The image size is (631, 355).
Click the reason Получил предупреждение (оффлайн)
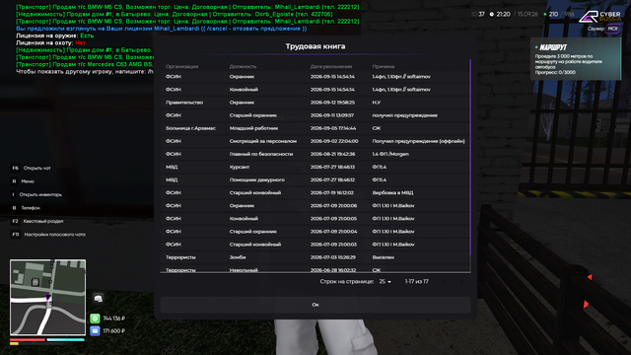pos(418,141)
